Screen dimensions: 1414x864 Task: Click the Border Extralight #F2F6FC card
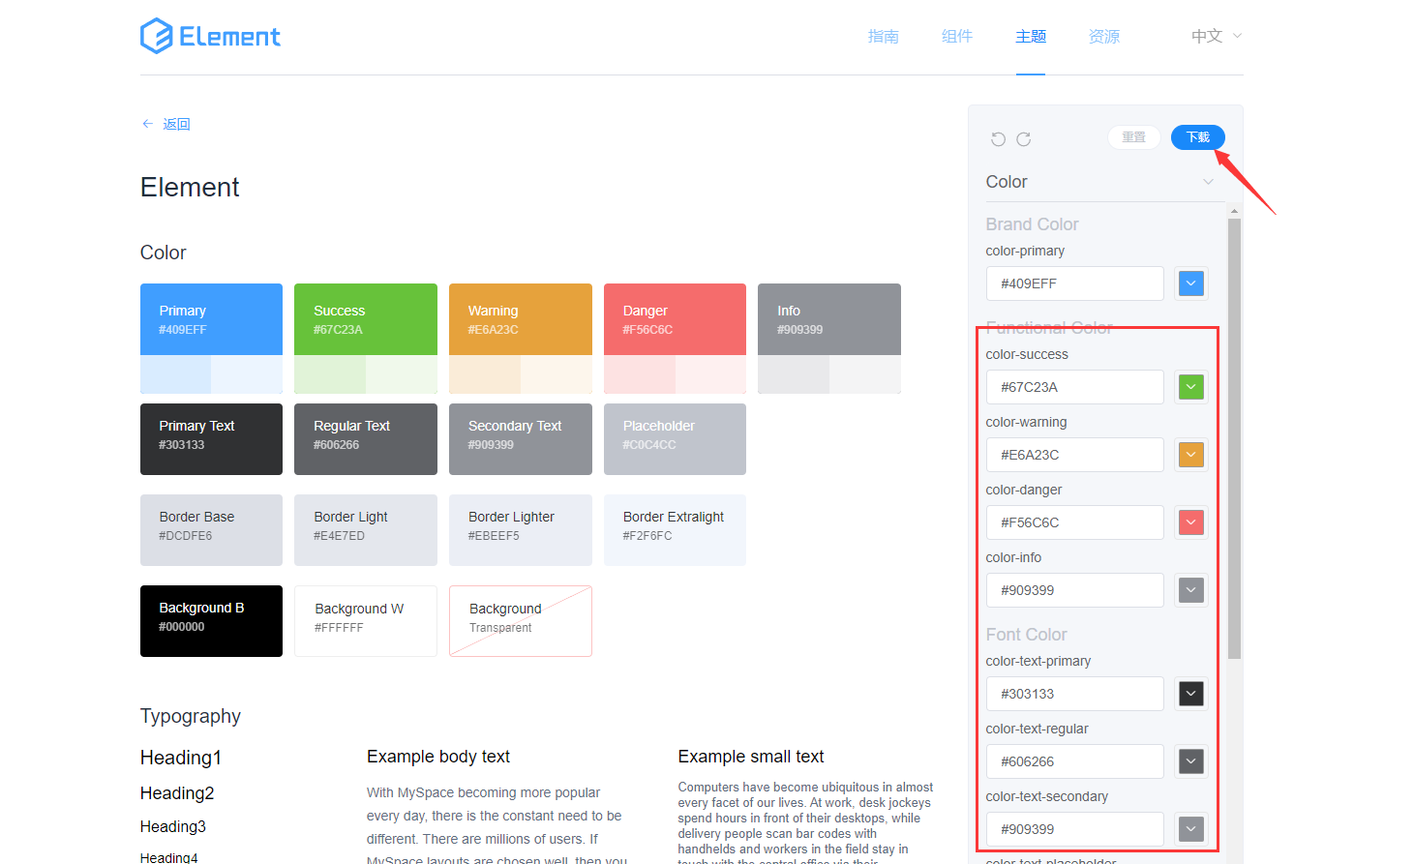pos(675,530)
